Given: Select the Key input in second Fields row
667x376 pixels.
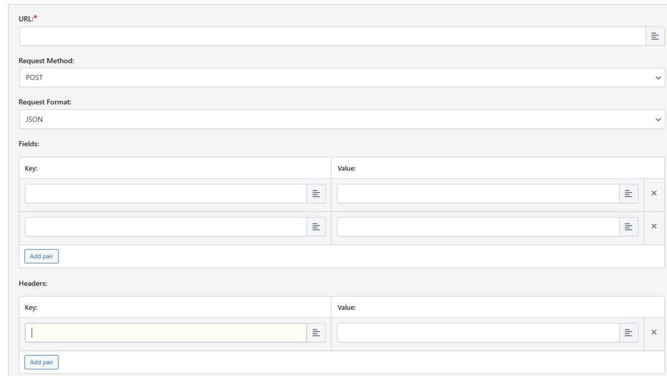Looking at the screenshot, I should [x=166, y=227].
